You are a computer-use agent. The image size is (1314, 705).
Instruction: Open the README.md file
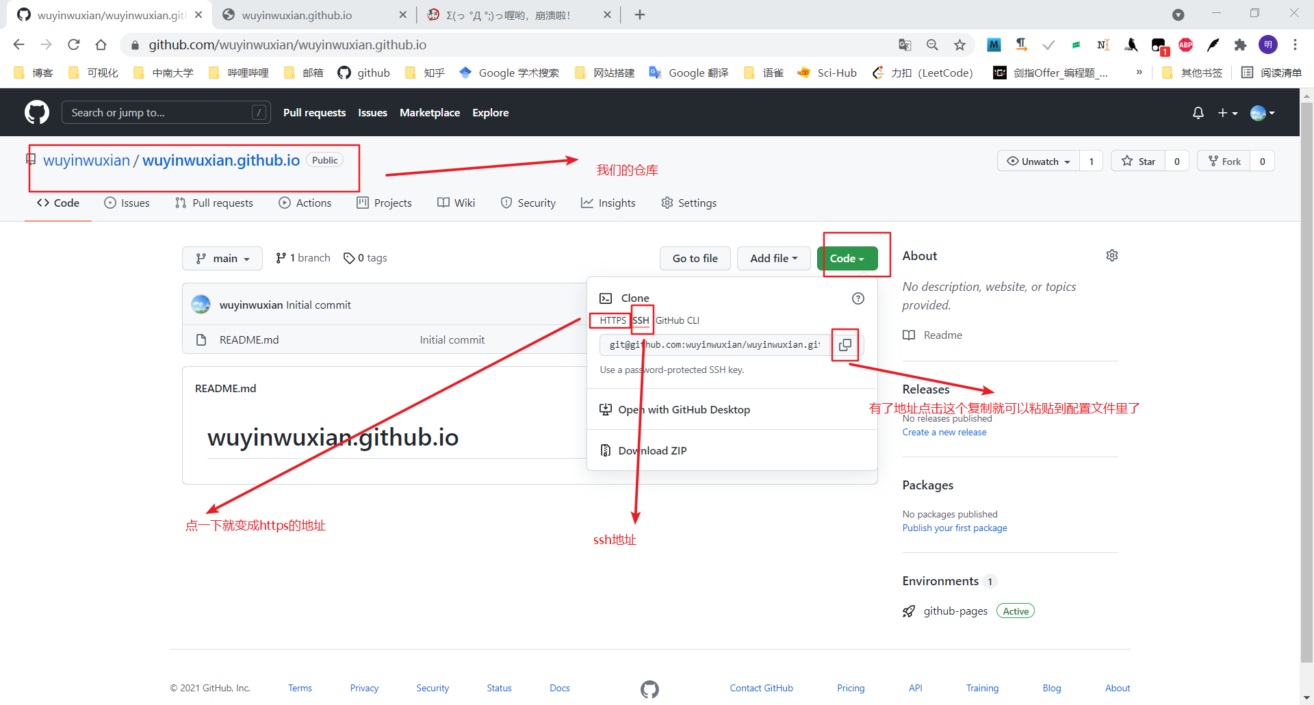coord(249,339)
